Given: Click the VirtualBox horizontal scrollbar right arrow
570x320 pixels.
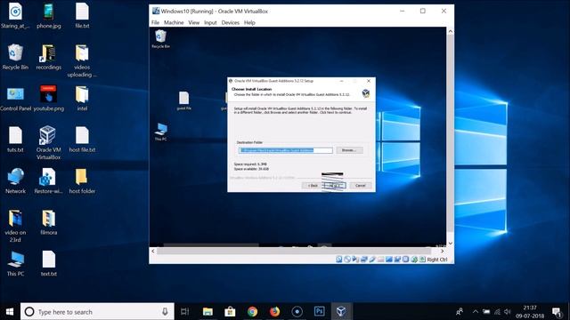Looking at the screenshot, I should point(442,251).
